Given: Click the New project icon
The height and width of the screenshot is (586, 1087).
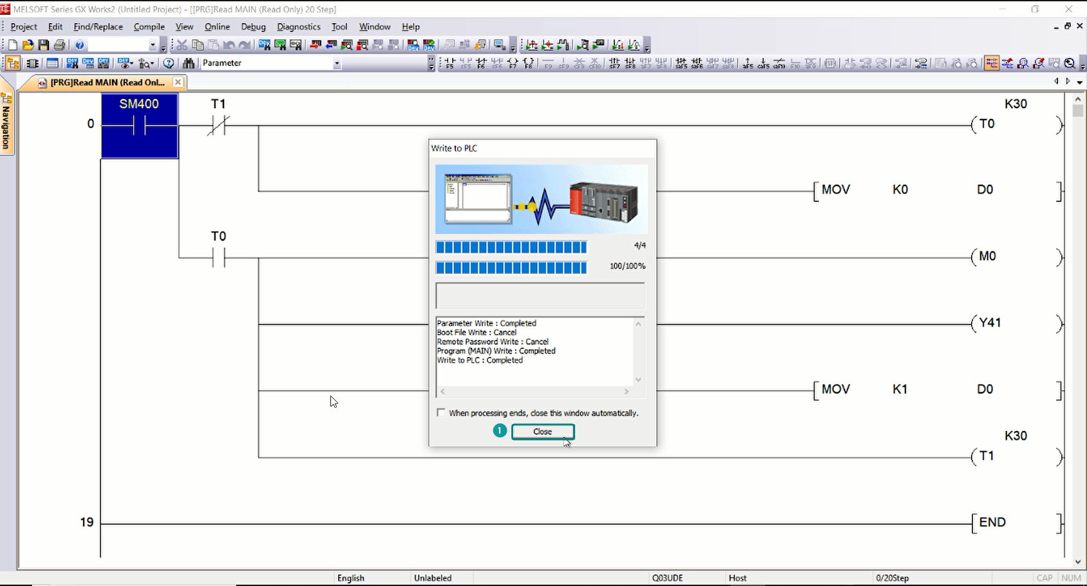Looking at the screenshot, I should coord(12,45).
